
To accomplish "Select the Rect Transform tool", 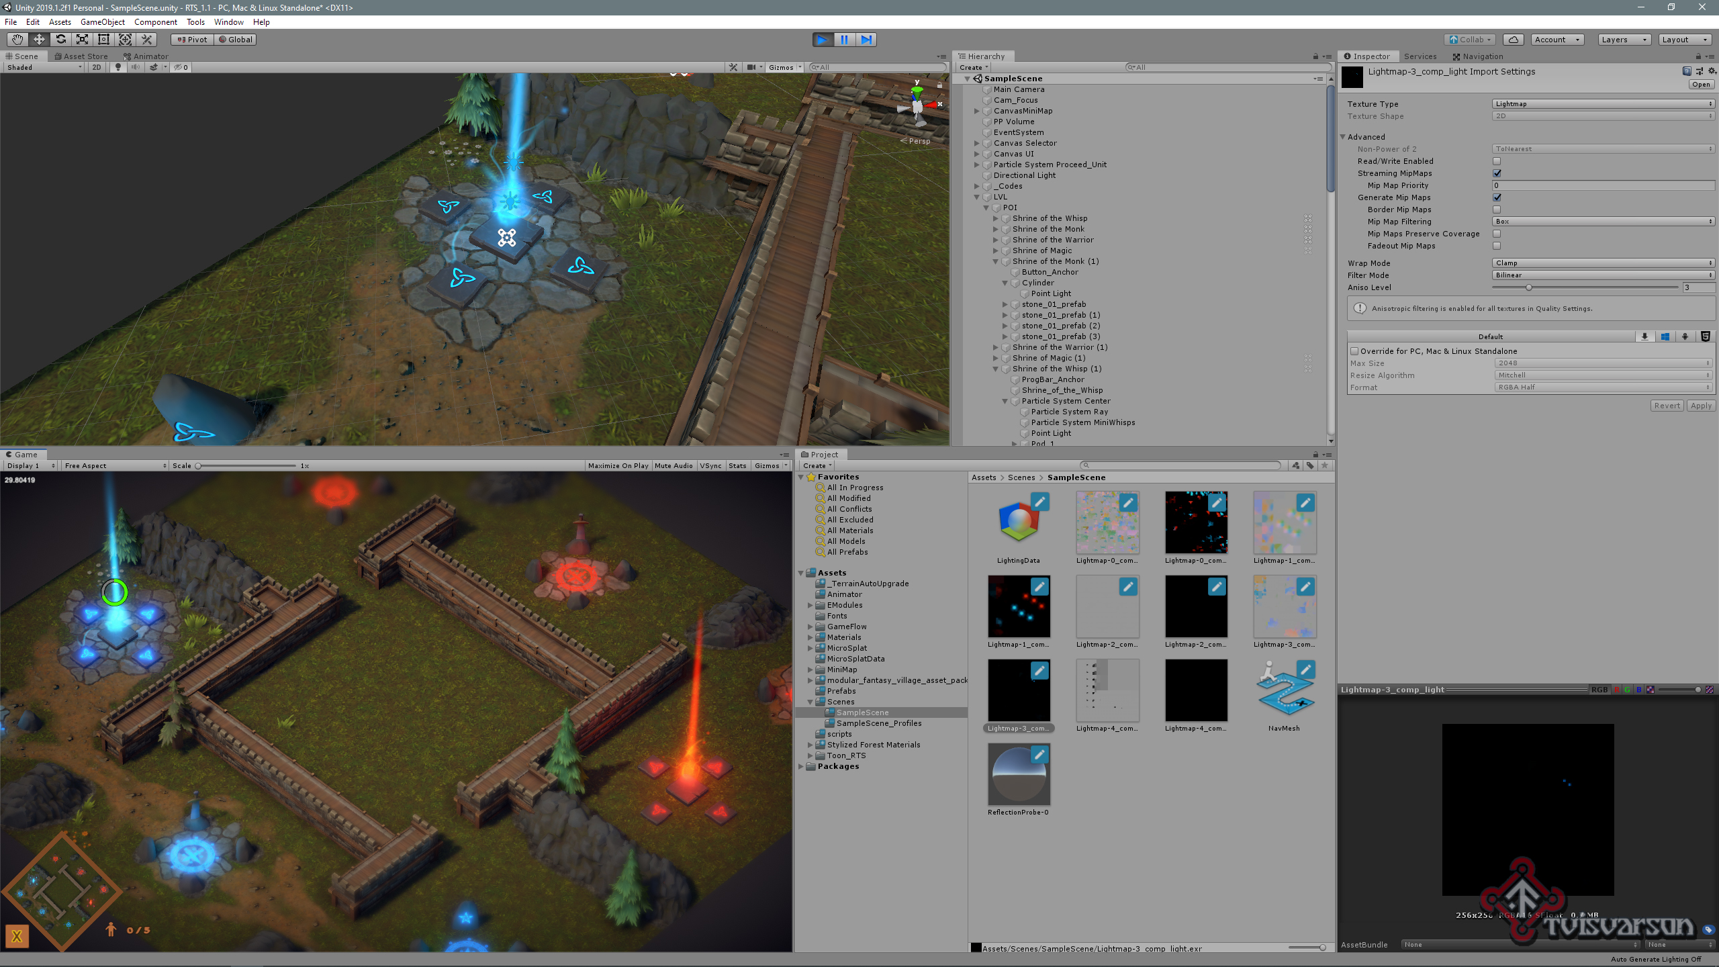I will click(103, 40).
